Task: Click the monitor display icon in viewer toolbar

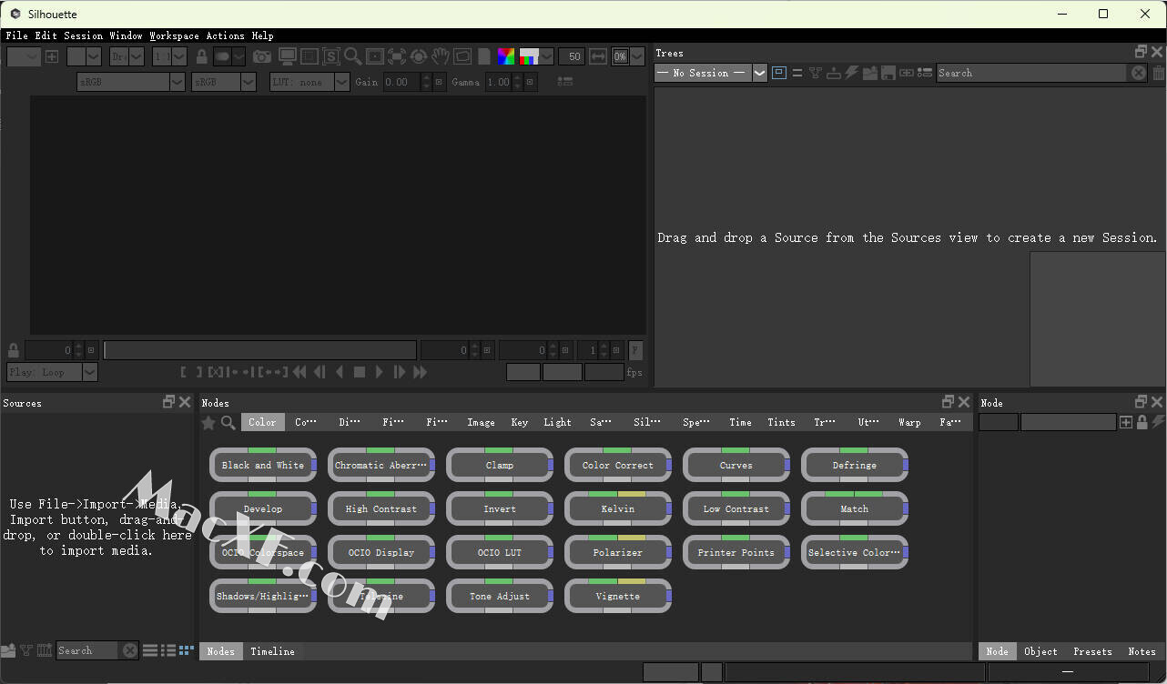Action: 287,56
